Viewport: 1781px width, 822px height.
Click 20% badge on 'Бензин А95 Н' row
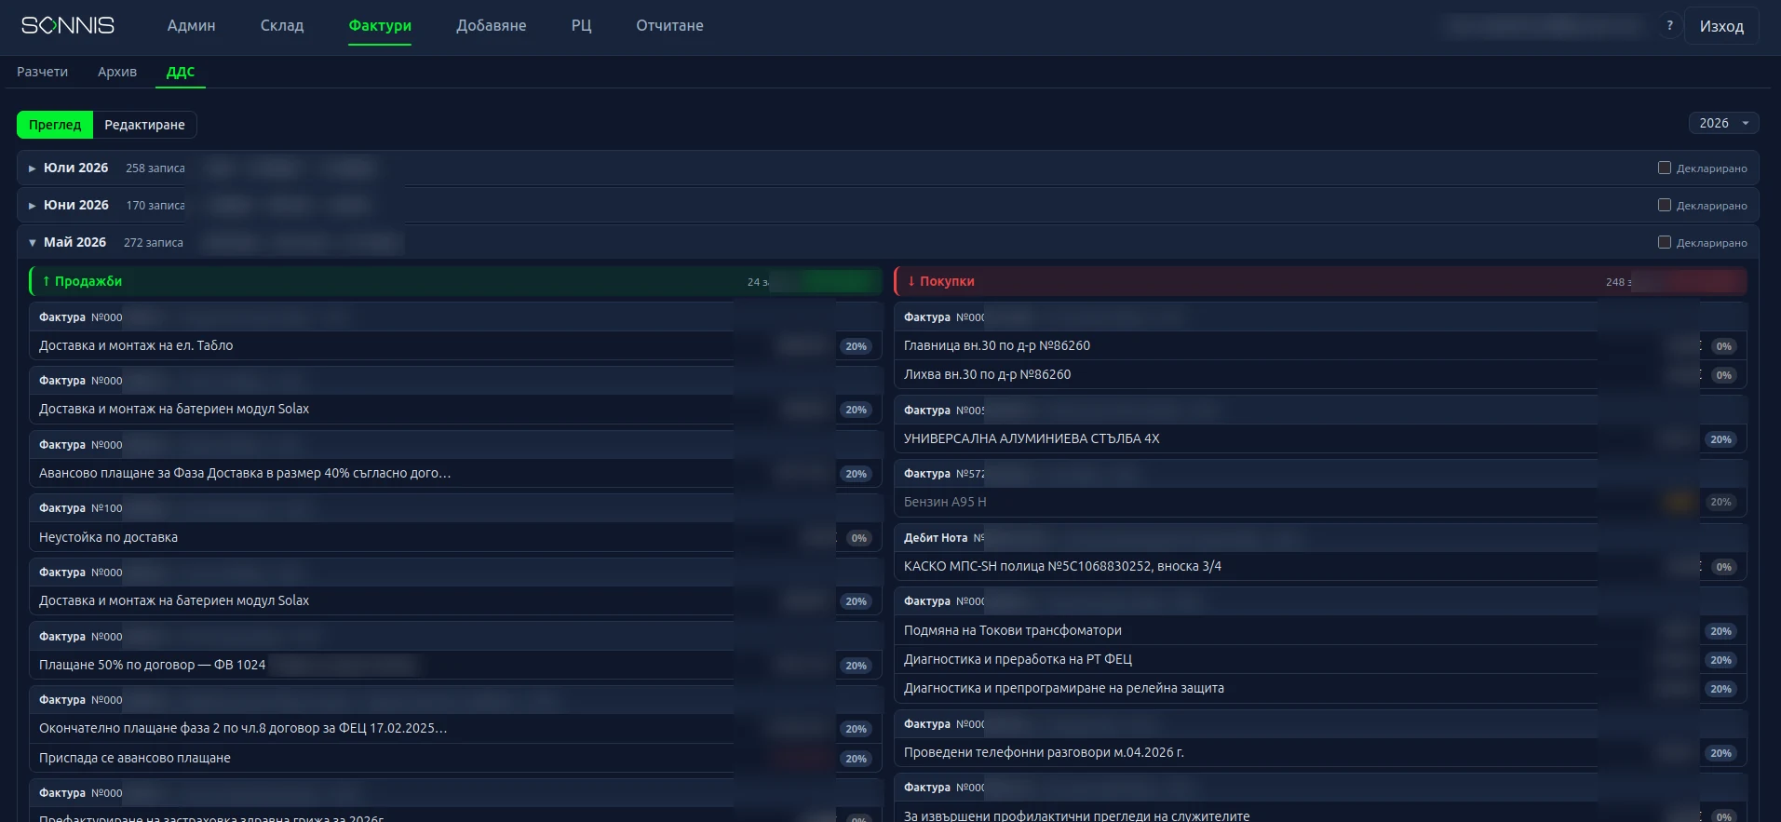(1721, 503)
